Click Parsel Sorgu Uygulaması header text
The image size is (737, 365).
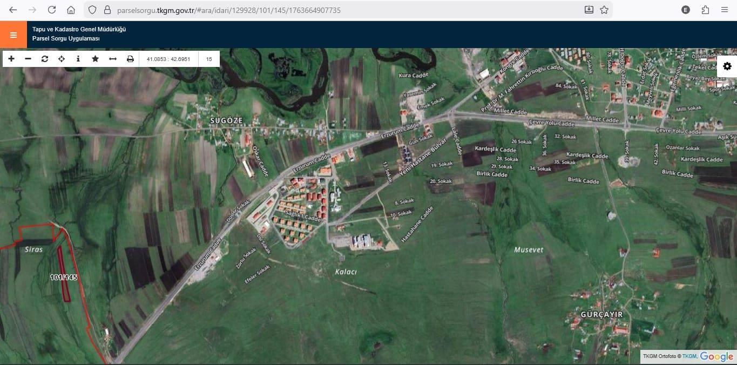click(x=66, y=39)
